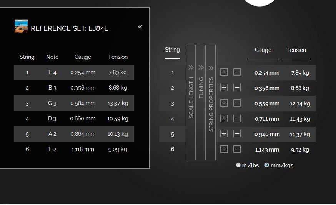Select reference note D 3

pyautogui.click(x=52, y=118)
